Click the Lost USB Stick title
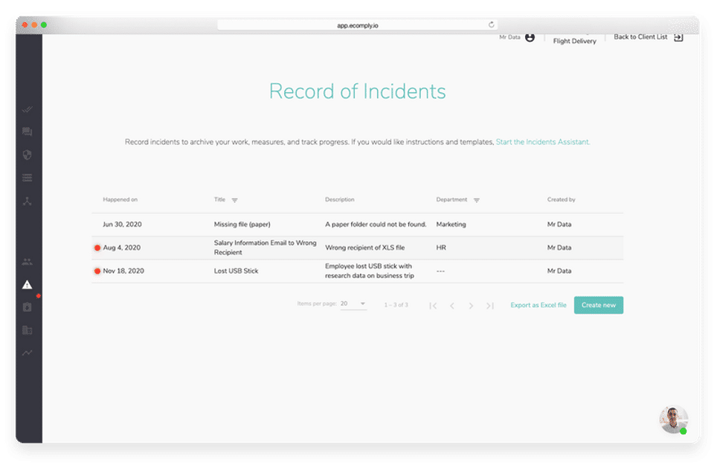Image resolution: width=714 pixels, height=473 pixels. [236, 271]
